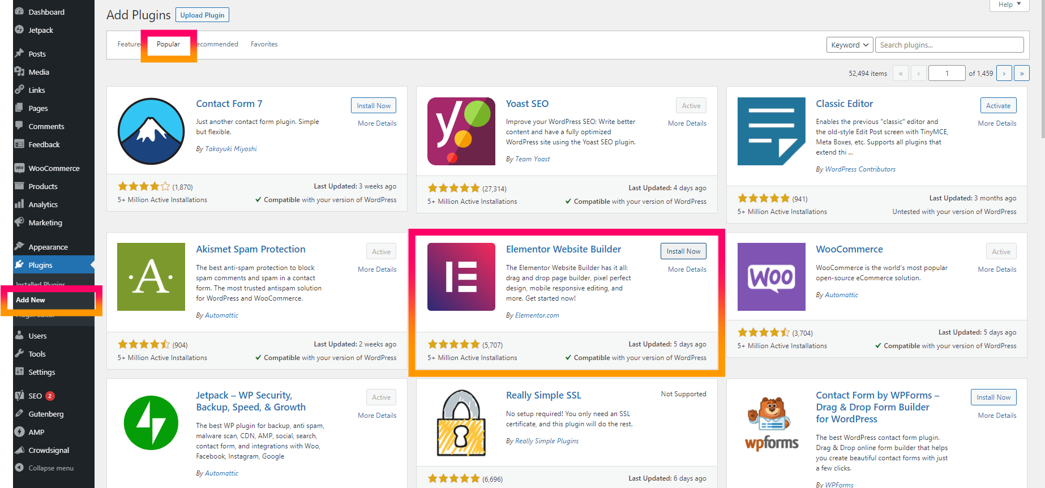The image size is (1045, 488).
Task: Switch to the Popular tab
Action: click(x=168, y=44)
